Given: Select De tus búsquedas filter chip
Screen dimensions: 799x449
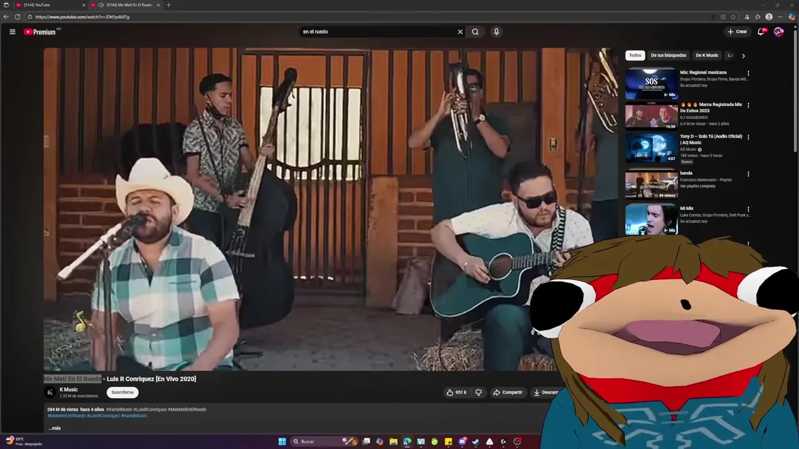Looking at the screenshot, I should pos(669,56).
